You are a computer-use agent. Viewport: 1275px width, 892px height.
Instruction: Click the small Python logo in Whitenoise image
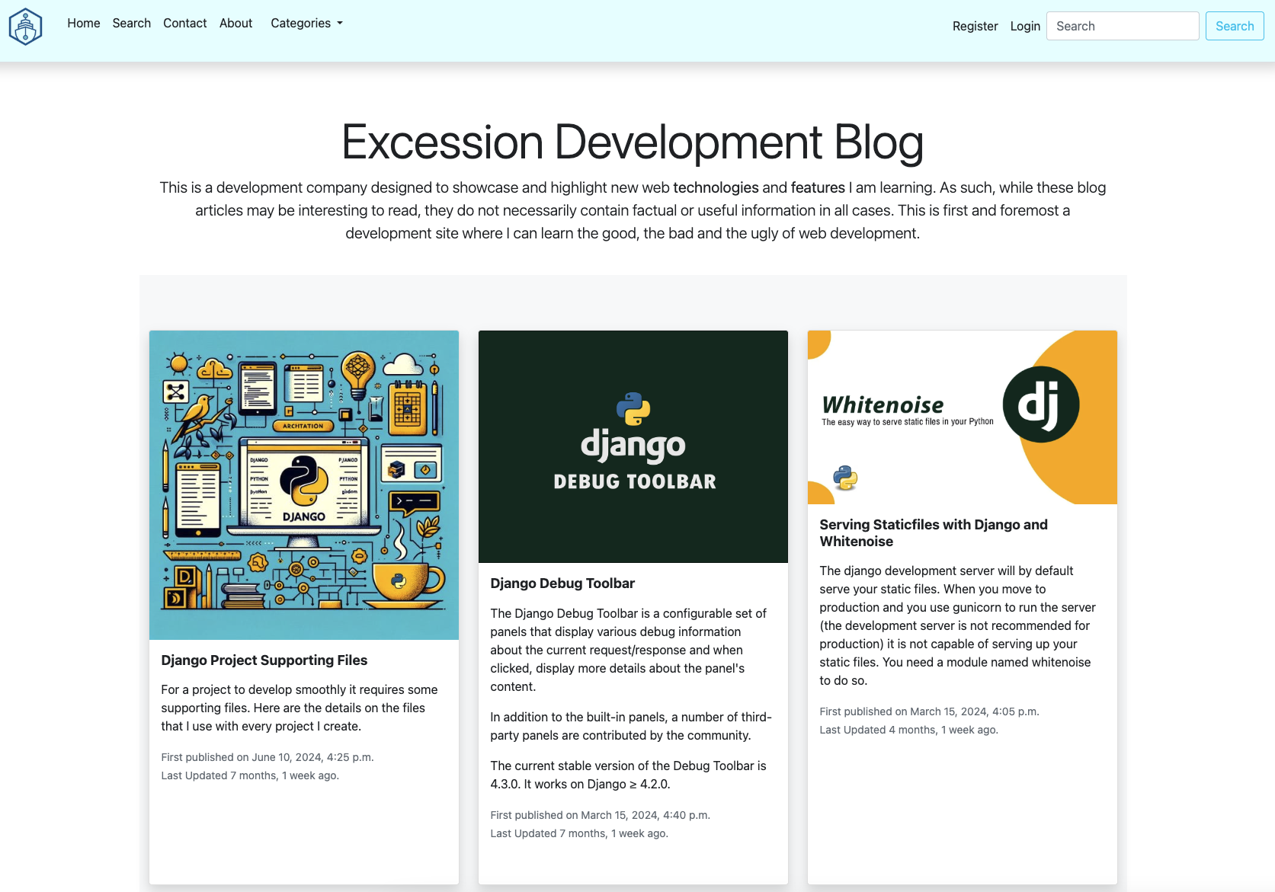(845, 478)
